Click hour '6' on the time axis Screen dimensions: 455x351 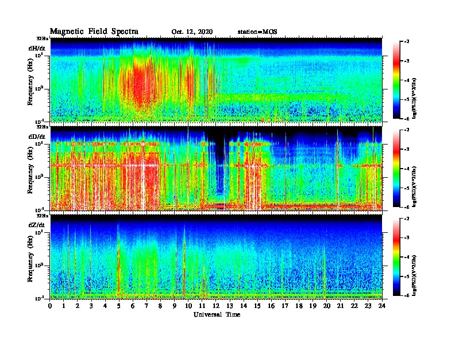133,306
